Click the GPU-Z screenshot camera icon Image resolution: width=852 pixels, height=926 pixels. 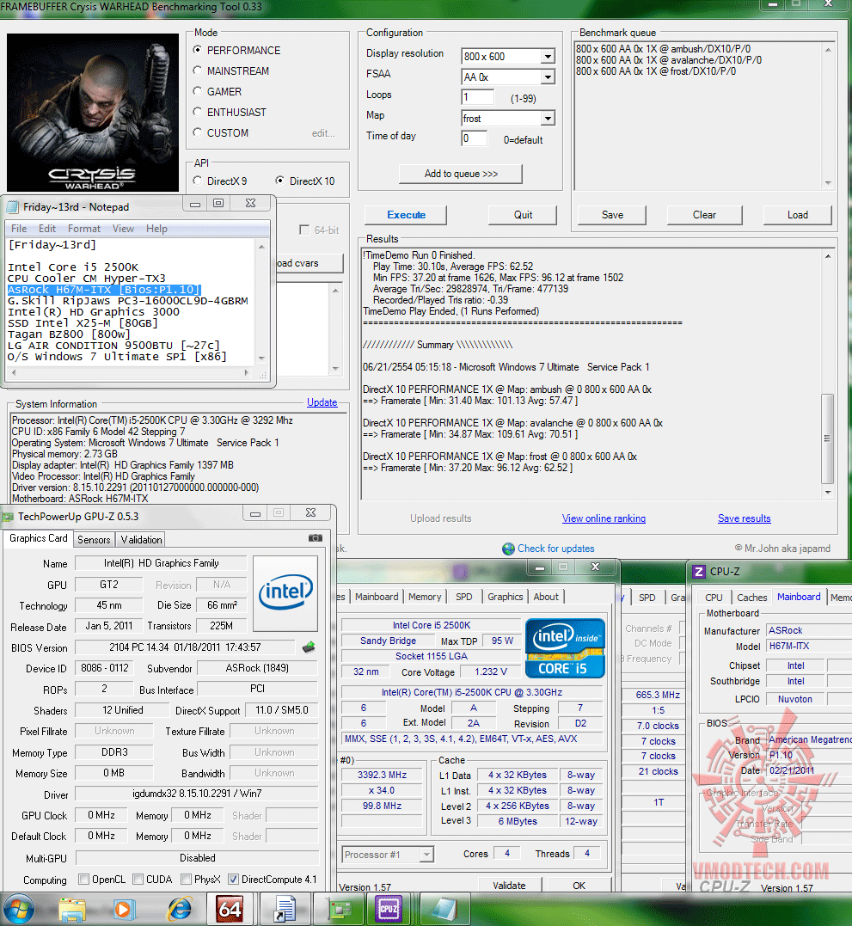click(316, 538)
